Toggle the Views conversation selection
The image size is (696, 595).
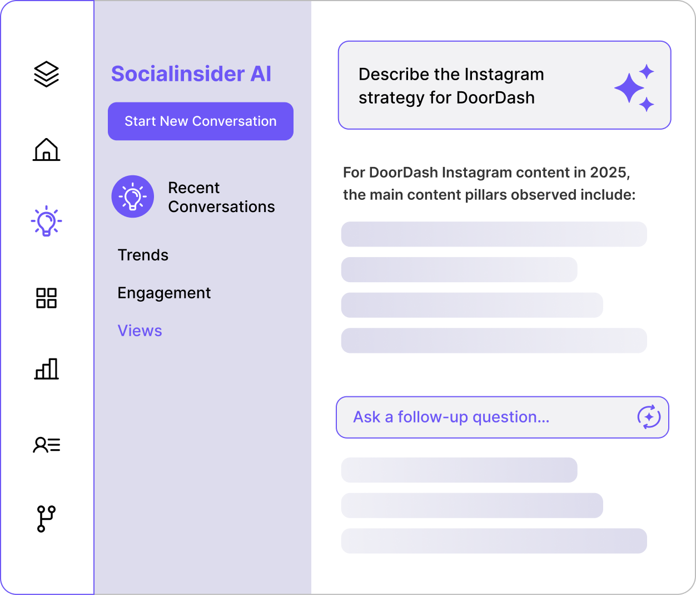[x=140, y=331]
